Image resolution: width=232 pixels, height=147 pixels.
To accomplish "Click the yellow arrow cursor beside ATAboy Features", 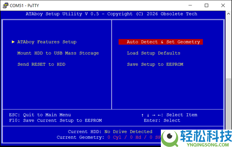I will (13, 42).
